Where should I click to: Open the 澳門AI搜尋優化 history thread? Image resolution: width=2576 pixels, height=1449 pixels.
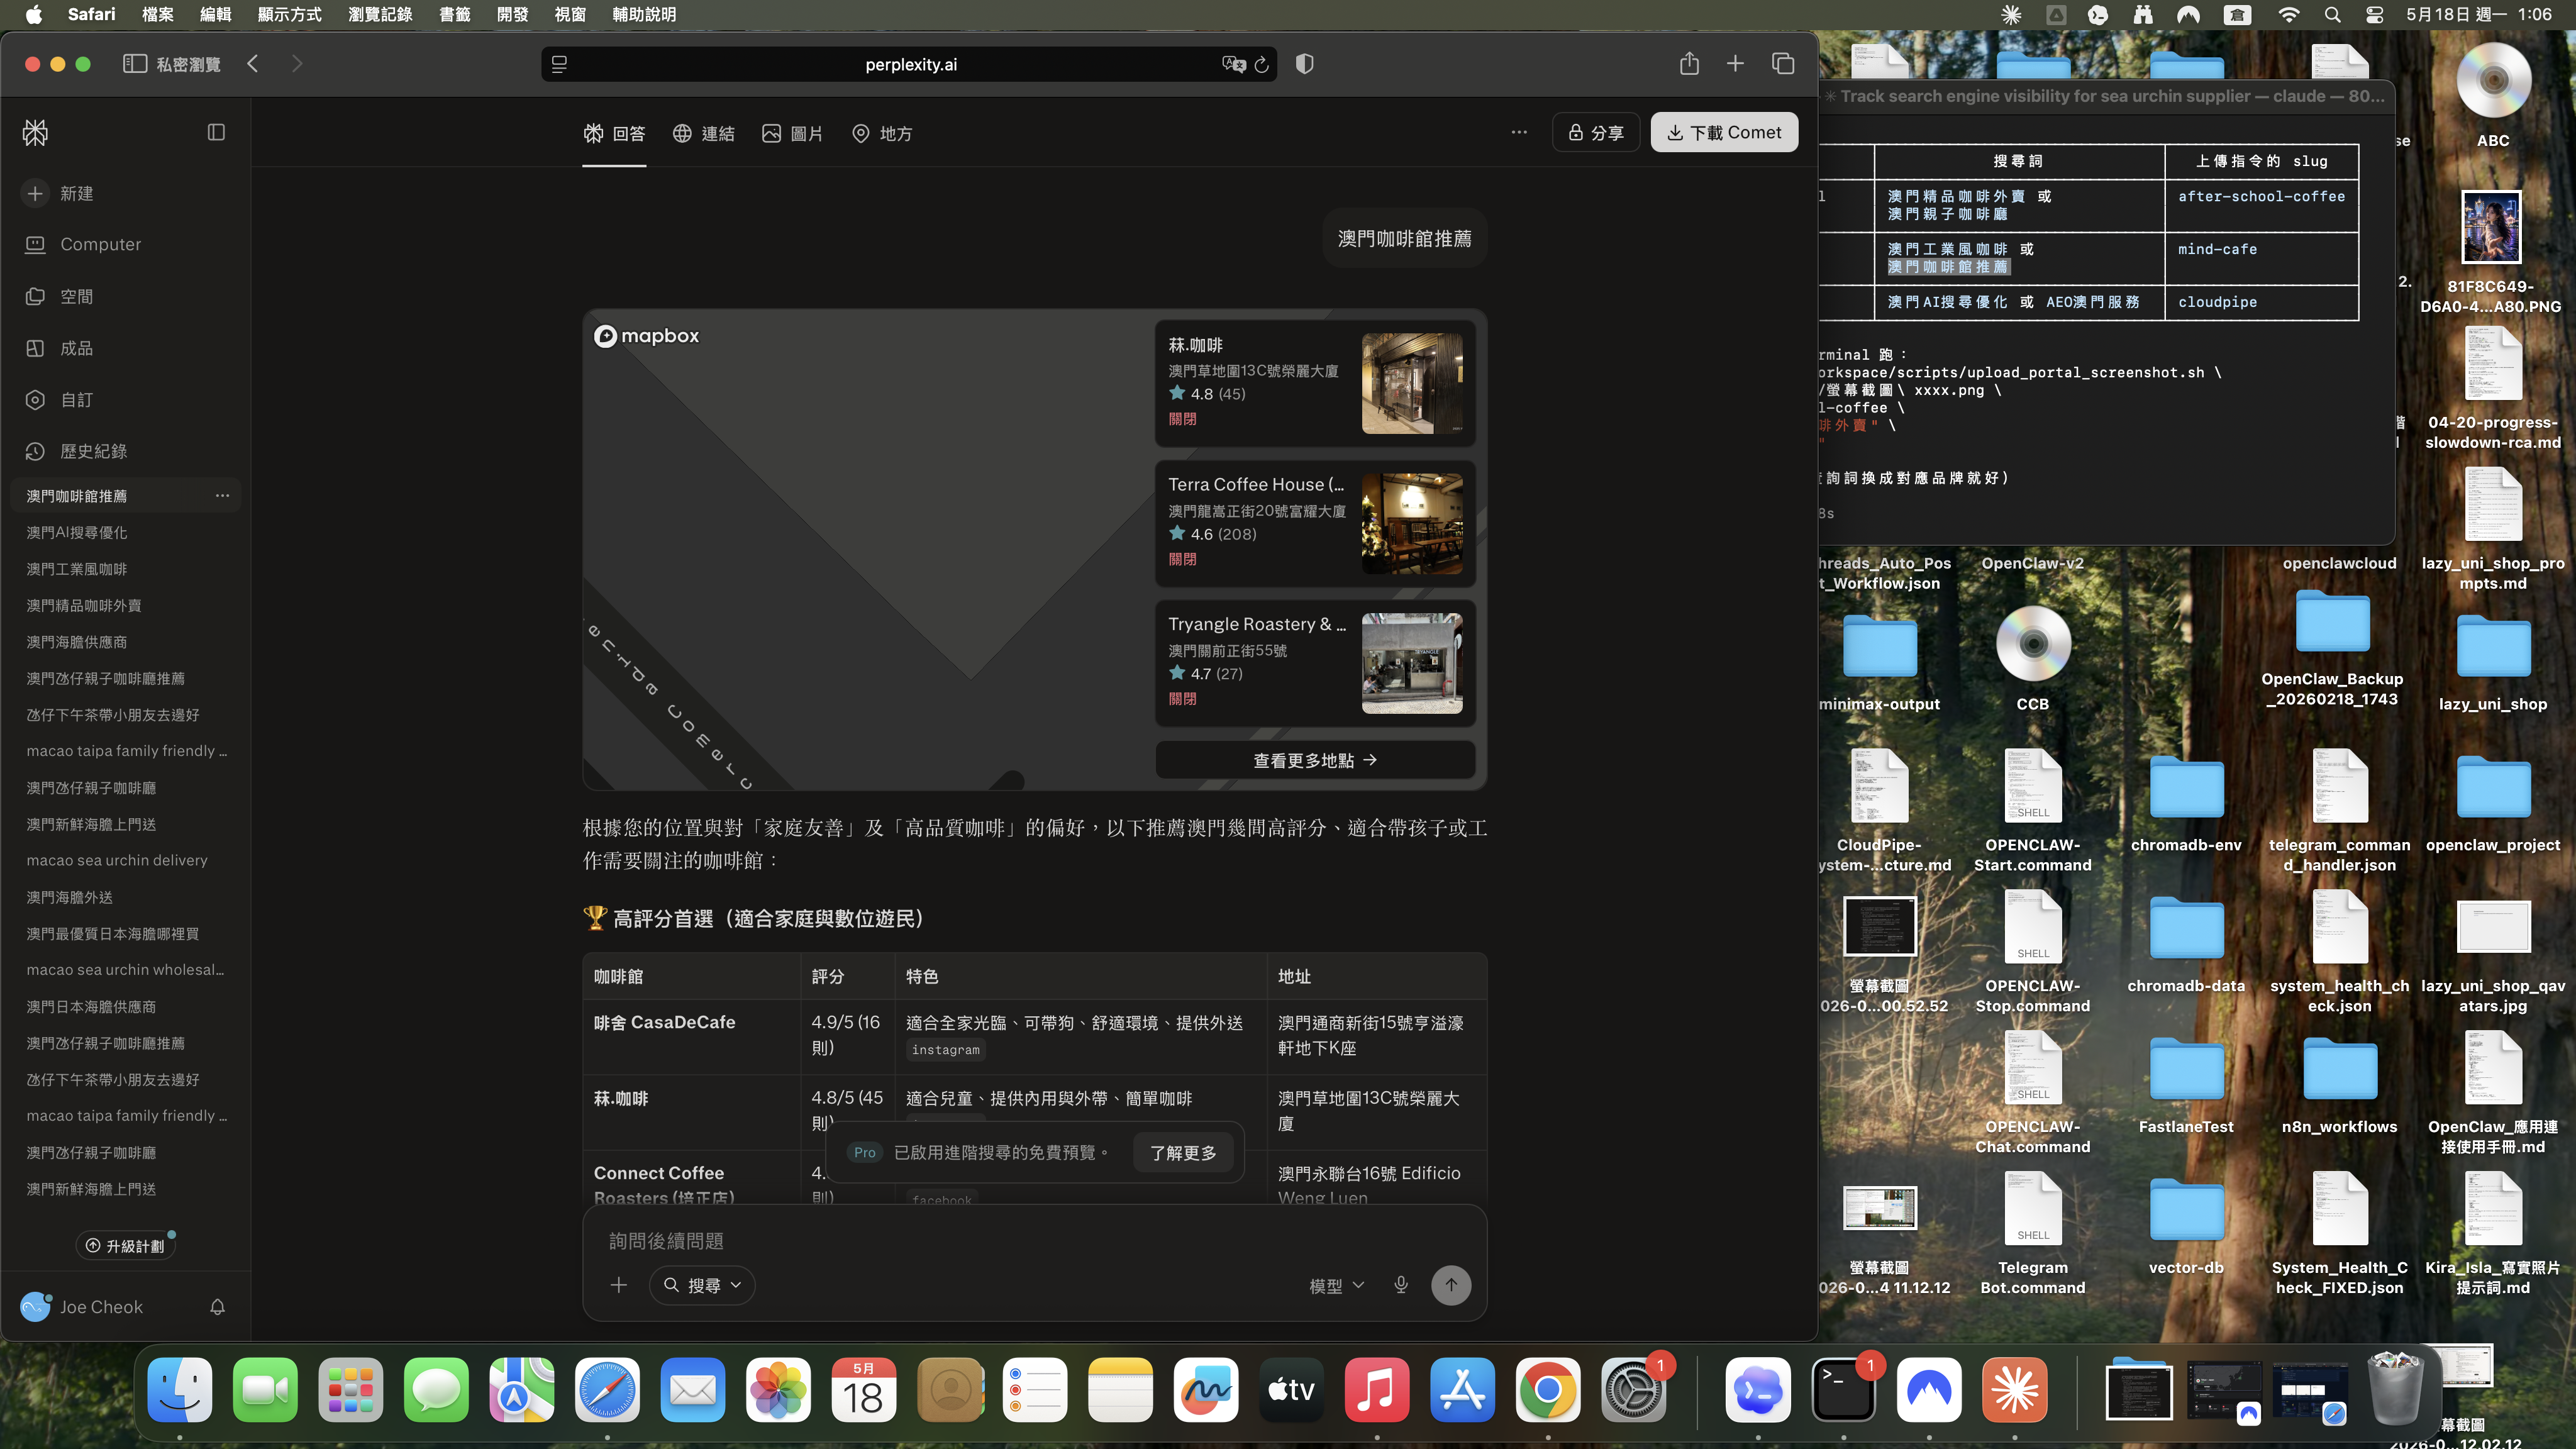[126, 532]
